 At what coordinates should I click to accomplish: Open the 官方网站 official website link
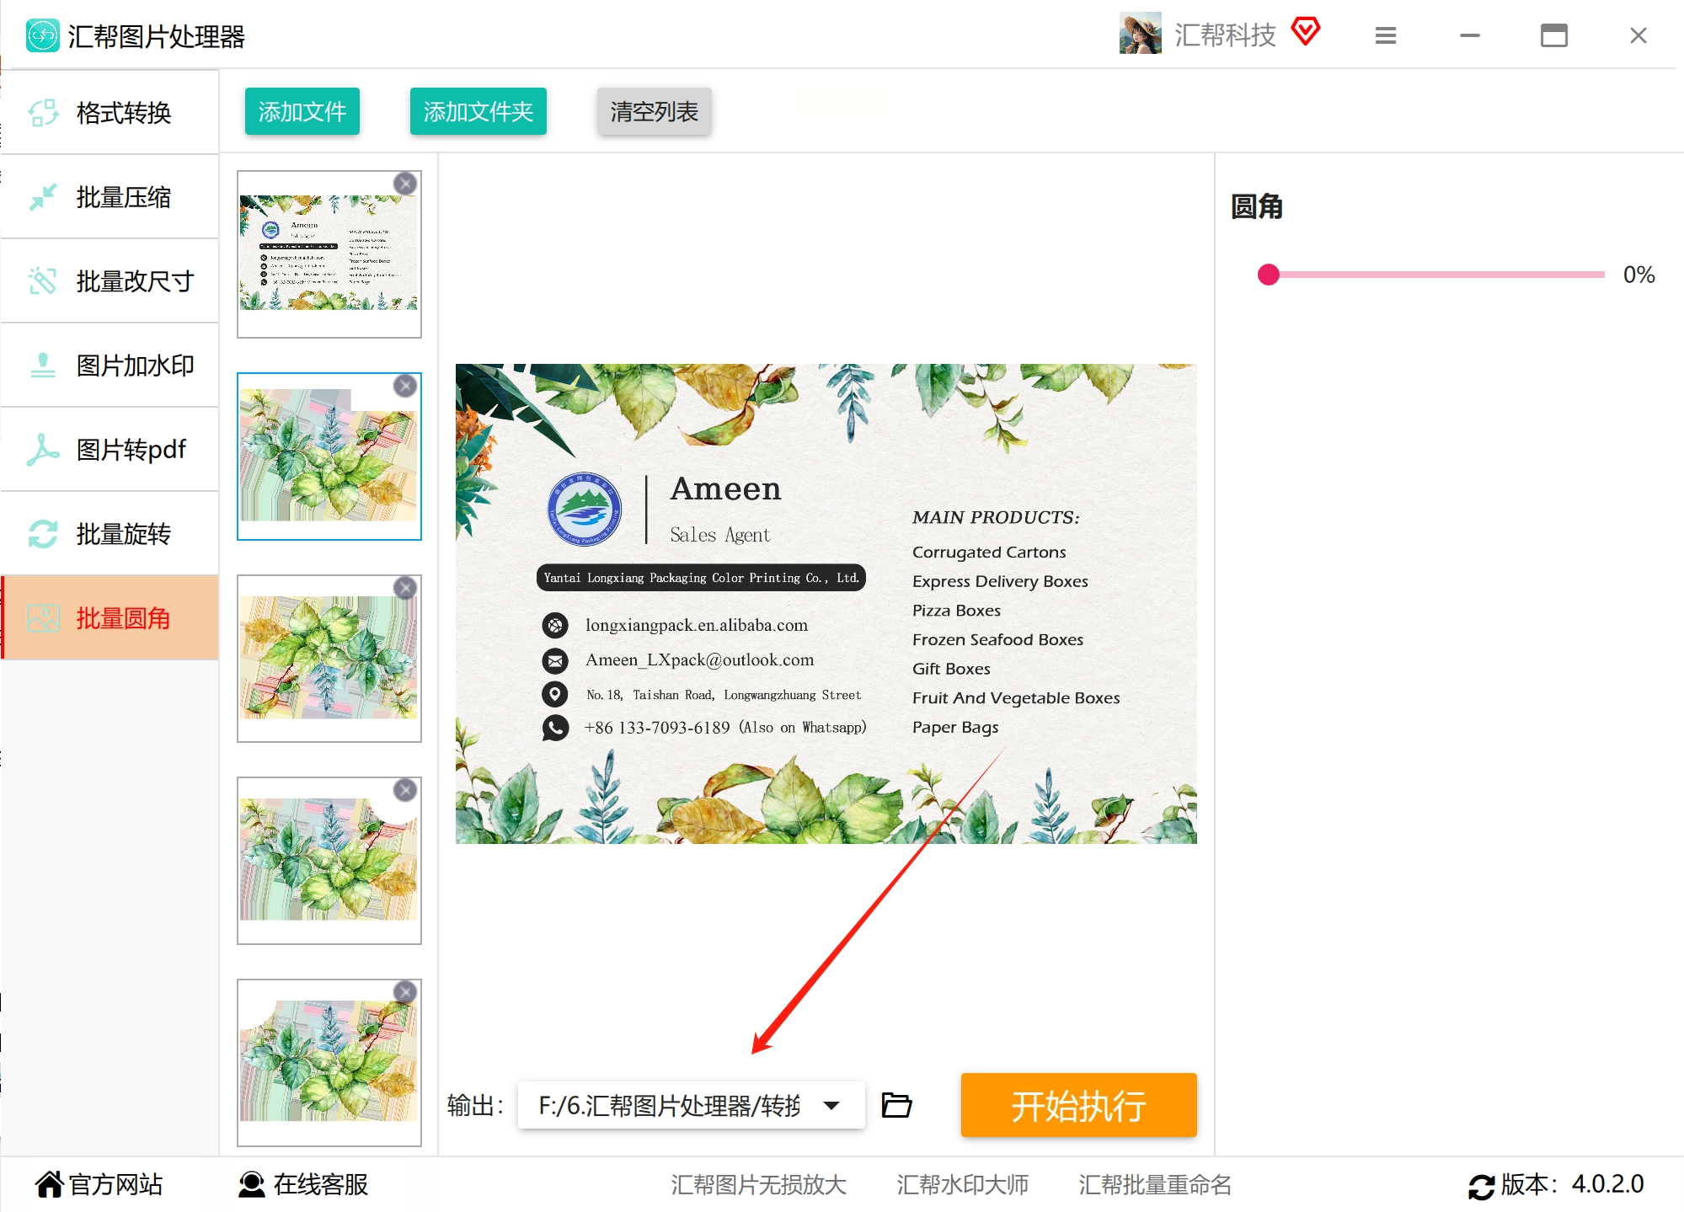(x=99, y=1184)
